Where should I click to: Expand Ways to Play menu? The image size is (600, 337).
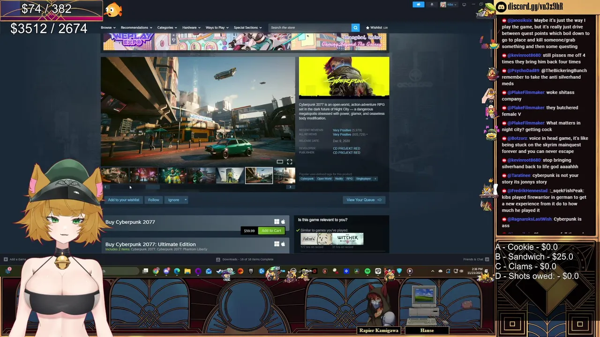[217, 28]
